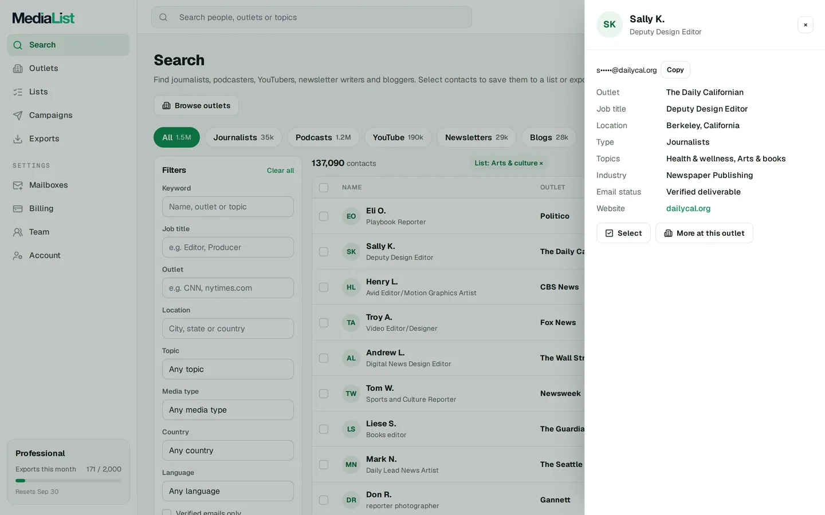The image size is (825, 515).
Task: Click the LS avatar for Liese S.
Action: click(x=351, y=429)
